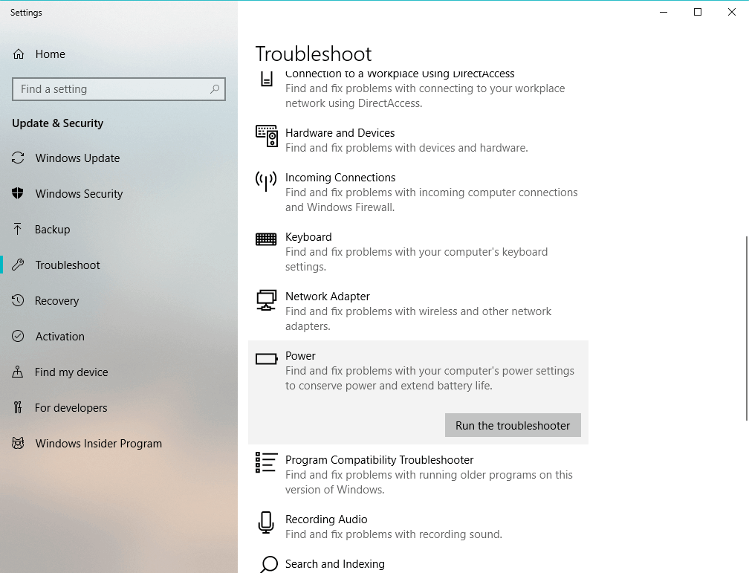Maximize the Settings window
This screenshot has height=573, width=749.
[698, 12]
